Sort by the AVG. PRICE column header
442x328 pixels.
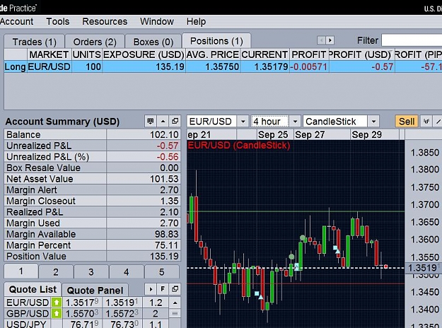click(x=213, y=54)
